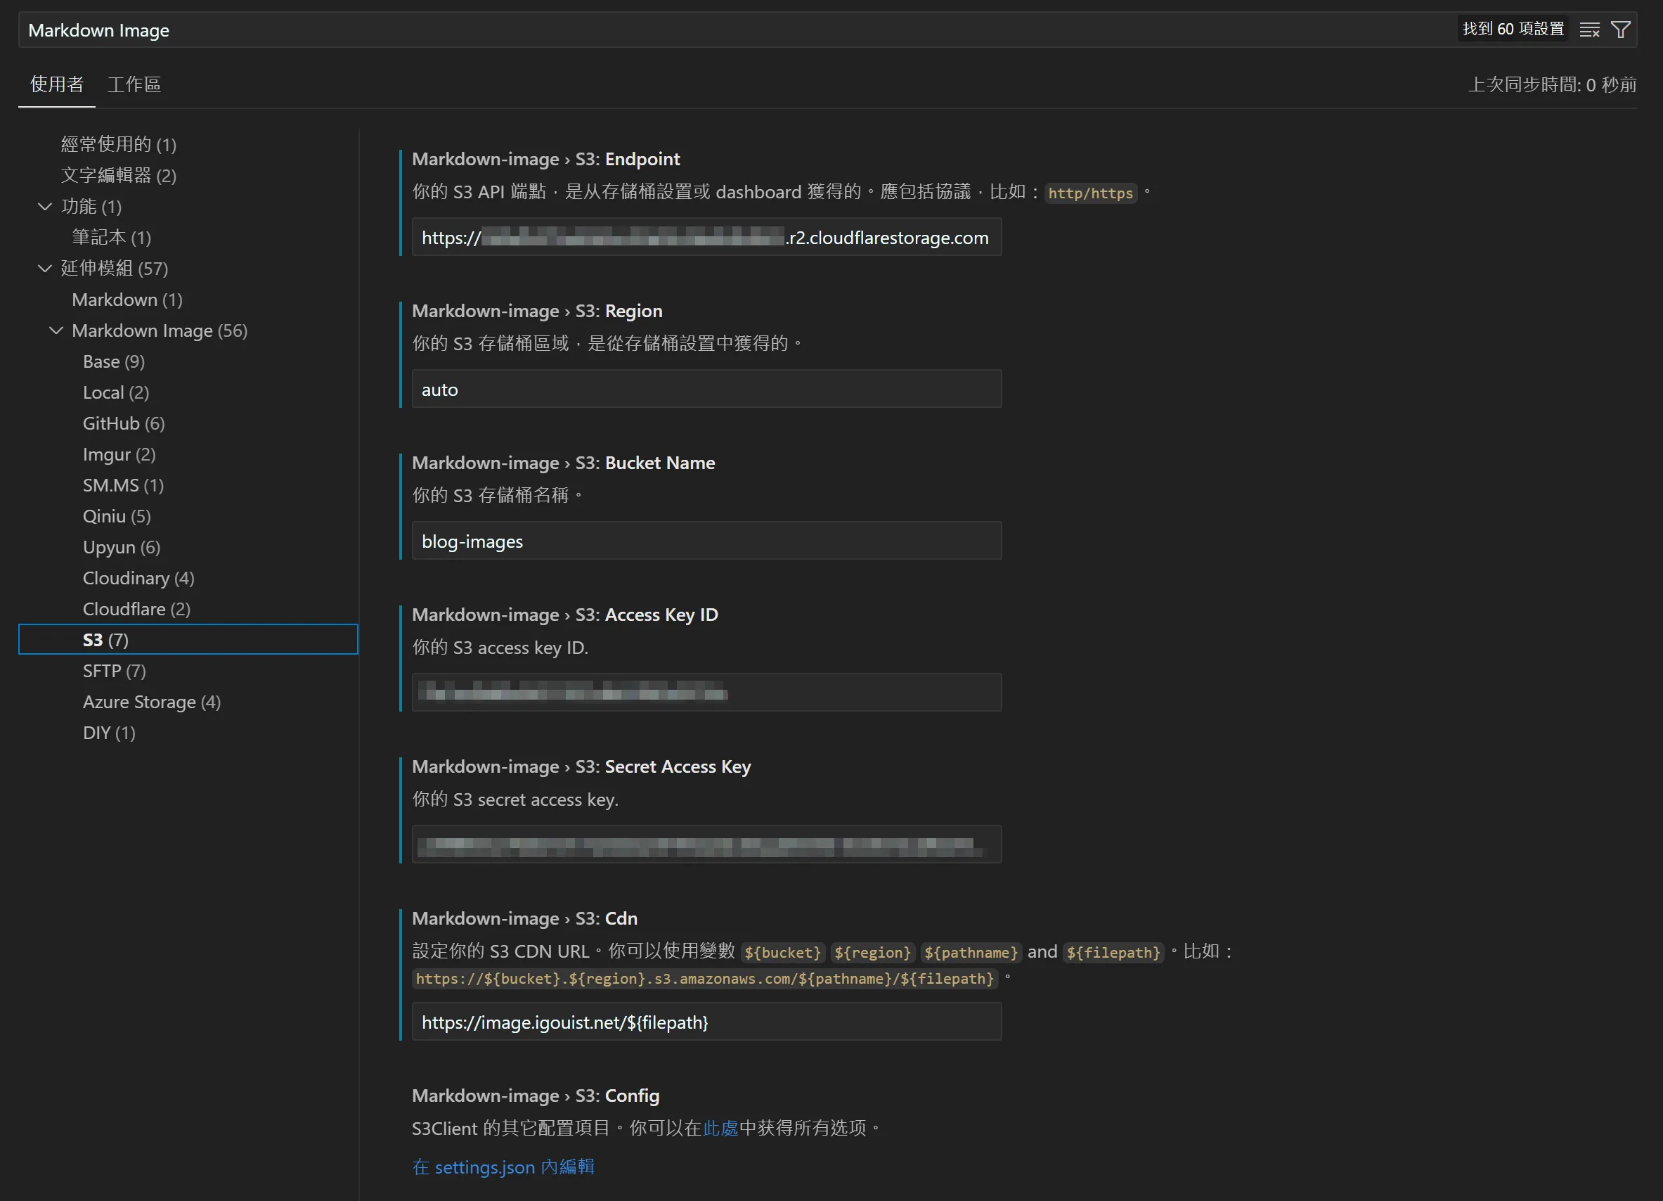The image size is (1663, 1201).
Task: Click the S3: Endpoint setting title
Action: click(x=545, y=158)
